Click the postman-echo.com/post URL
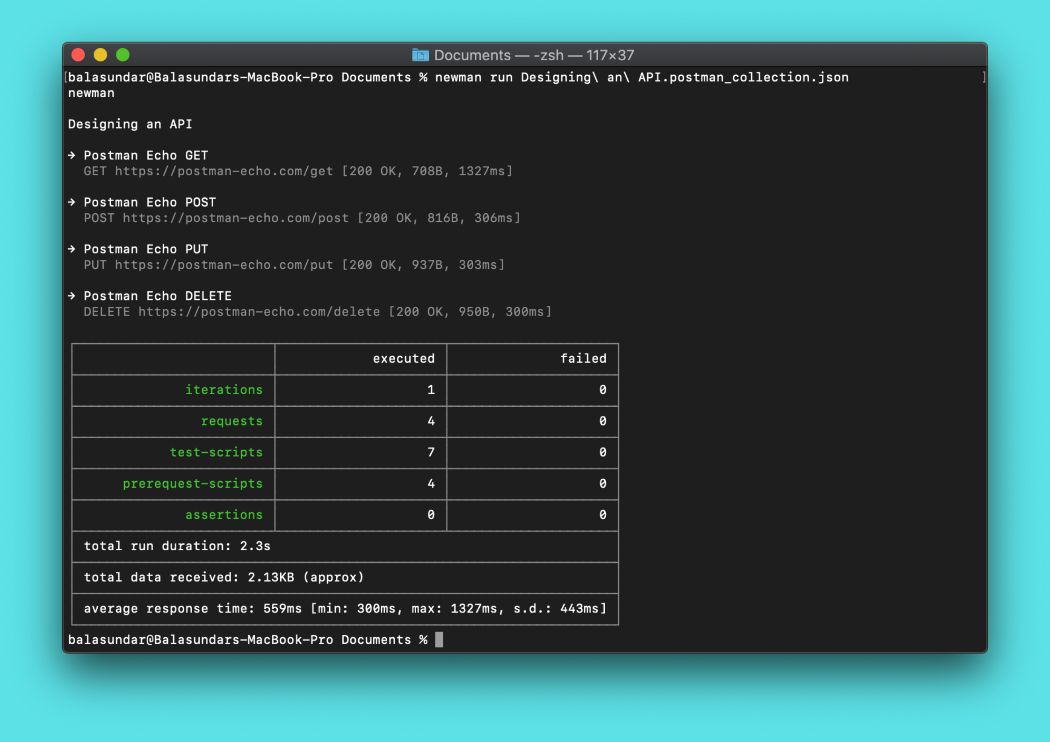1050x742 pixels. coord(235,218)
